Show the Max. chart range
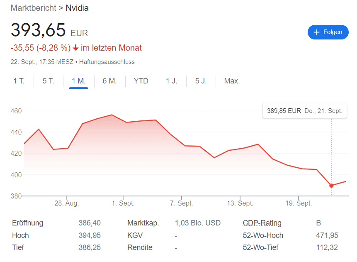The width and height of the screenshot is (357, 262). click(232, 81)
